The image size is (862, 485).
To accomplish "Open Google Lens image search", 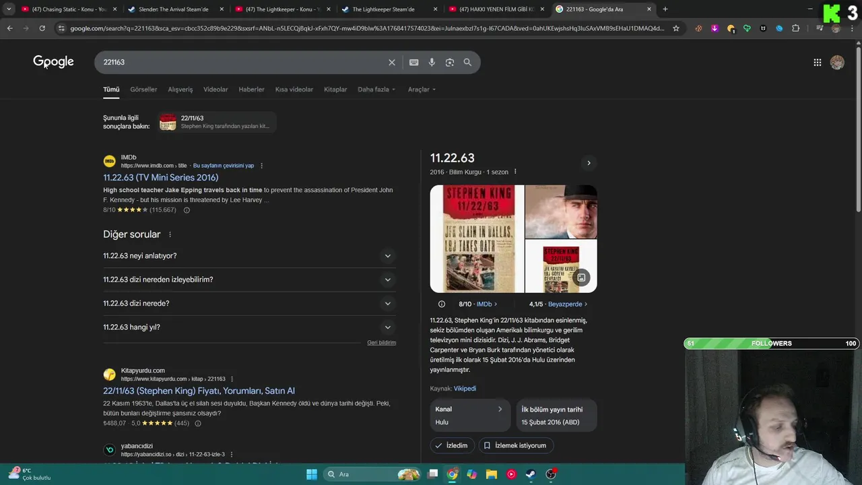I will coord(449,62).
